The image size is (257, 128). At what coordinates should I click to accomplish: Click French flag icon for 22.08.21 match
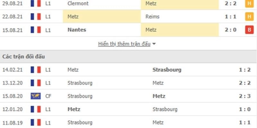click(36, 17)
